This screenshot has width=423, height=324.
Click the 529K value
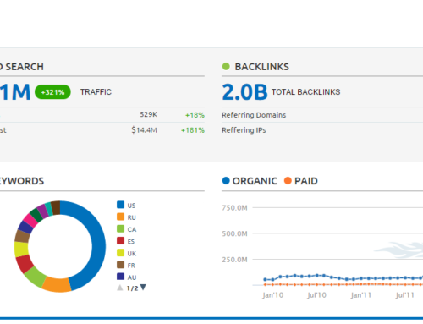click(x=149, y=114)
